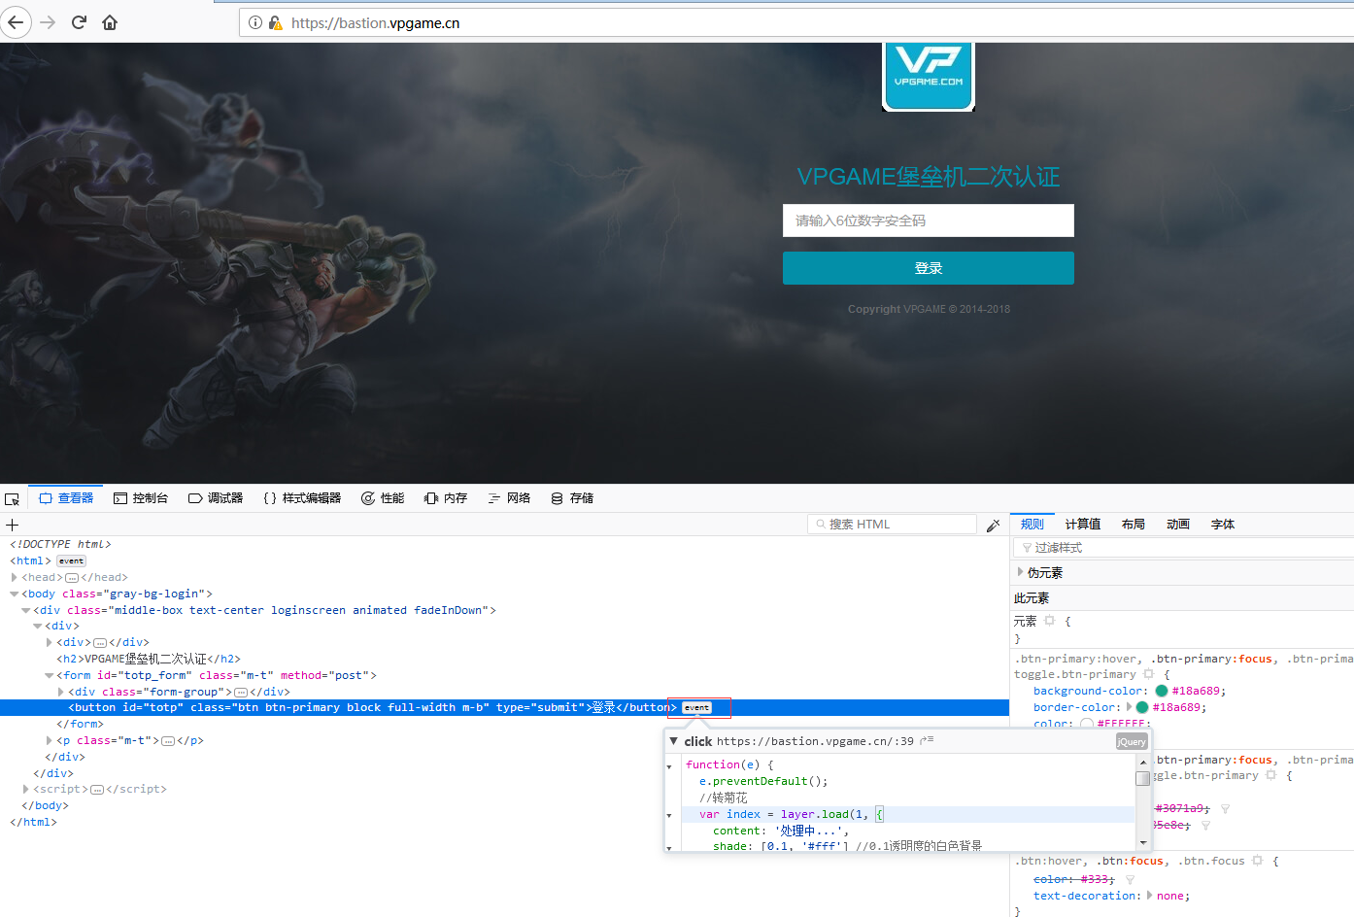The image size is (1354, 917).
Task: Click the browser address bar URL
Action: pyautogui.click(x=376, y=22)
